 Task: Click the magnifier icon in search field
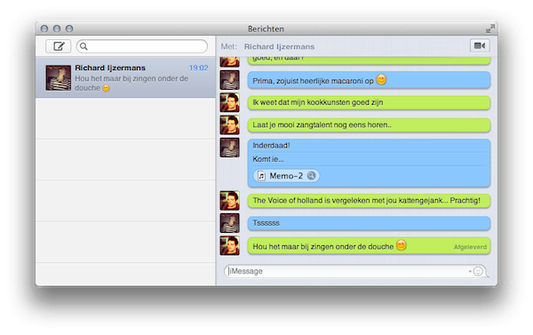pyautogui.click(x=84, y=46)
